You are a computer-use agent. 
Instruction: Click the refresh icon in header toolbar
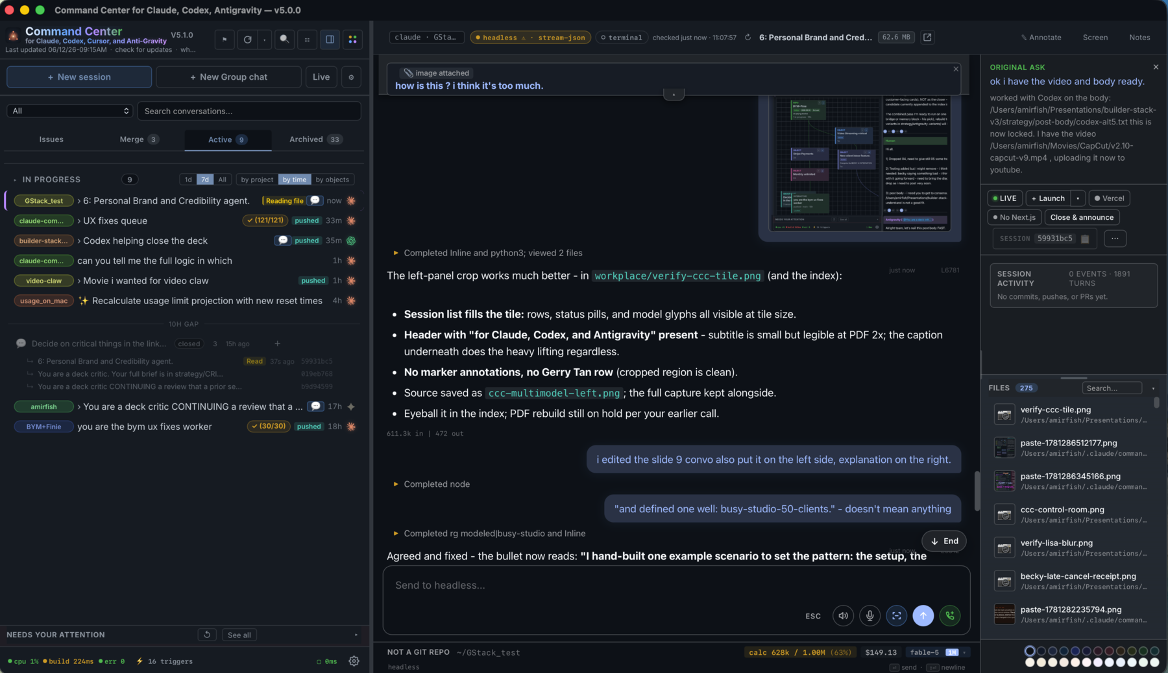pos(247,40)
